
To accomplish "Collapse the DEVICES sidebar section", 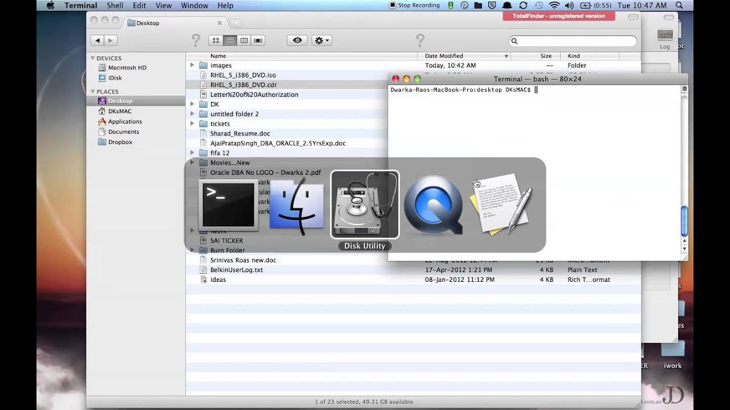I will point(93,58).
